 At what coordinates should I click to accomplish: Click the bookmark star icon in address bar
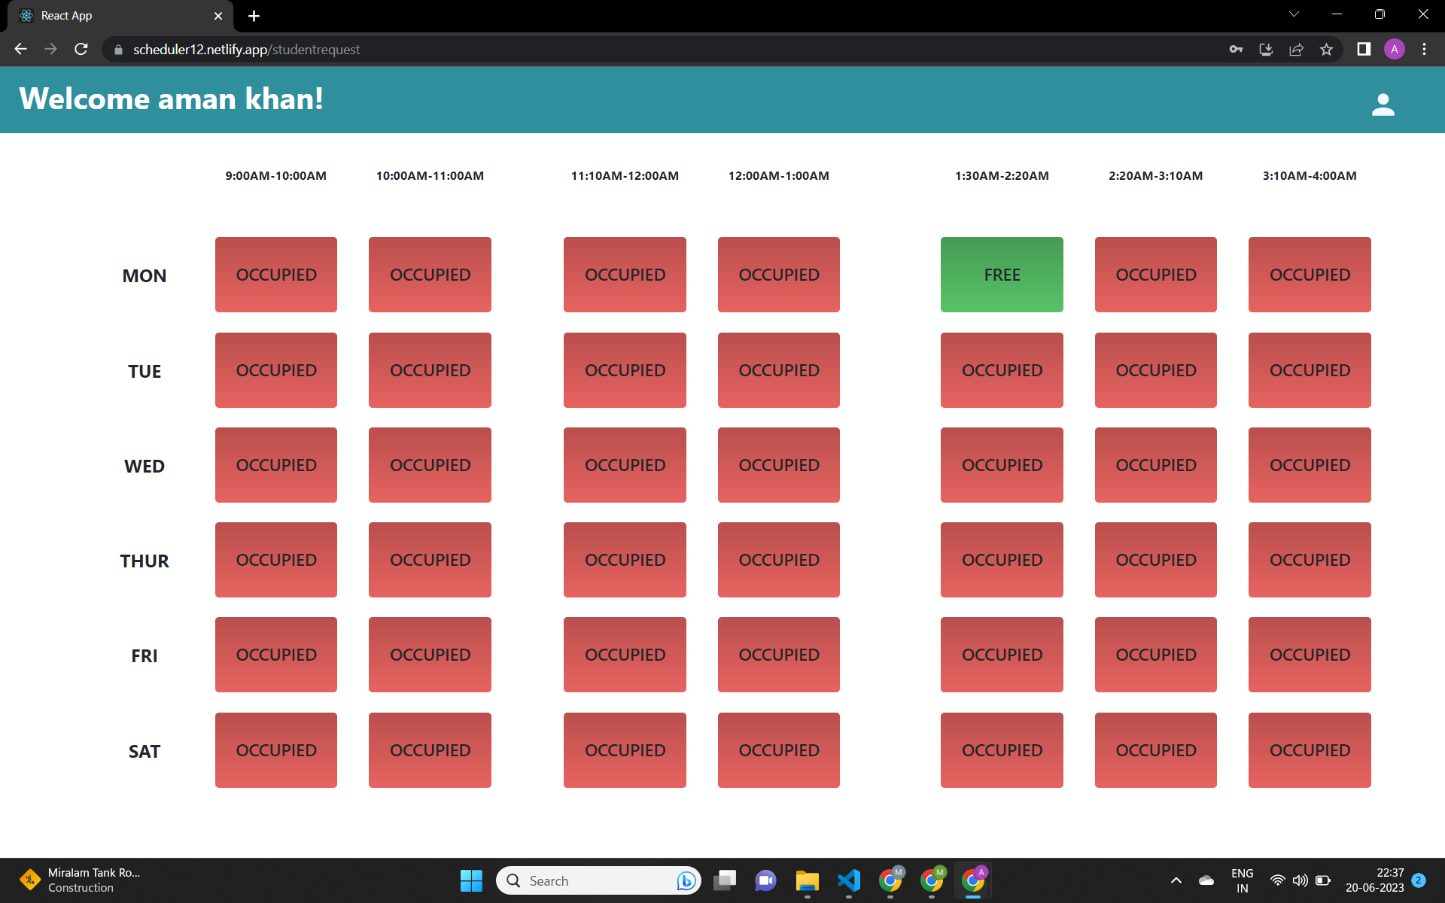click(x=1326, y=50)
